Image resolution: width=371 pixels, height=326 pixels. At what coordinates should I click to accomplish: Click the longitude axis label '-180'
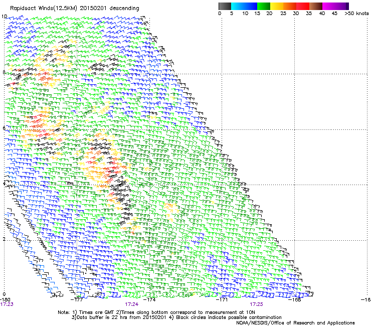click(5, 299)
